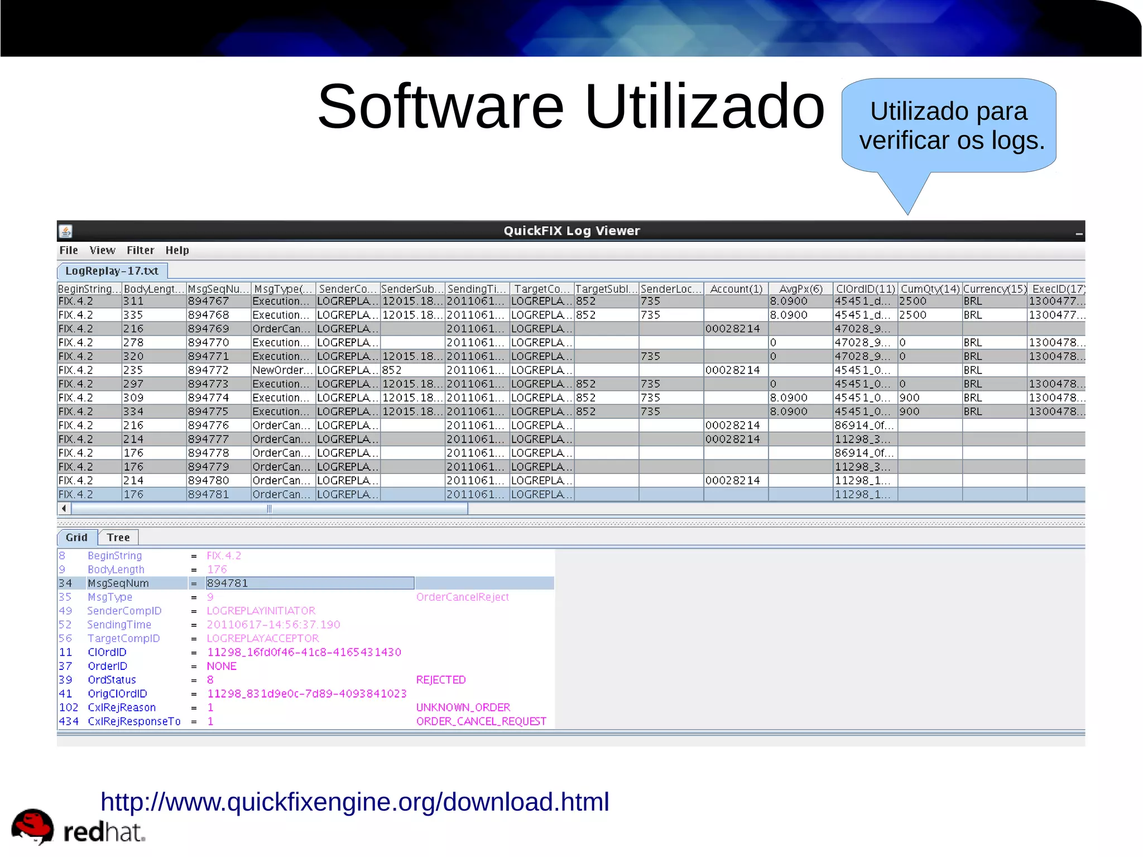Select the row with MsgSeqNum 894770
Image resolution: width=1143 pixels, height=857 pixels.
point(571,342)
